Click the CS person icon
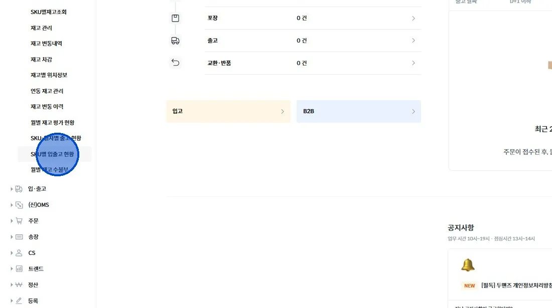The height and width of the screenshot is (308, 552). (19, 253)
